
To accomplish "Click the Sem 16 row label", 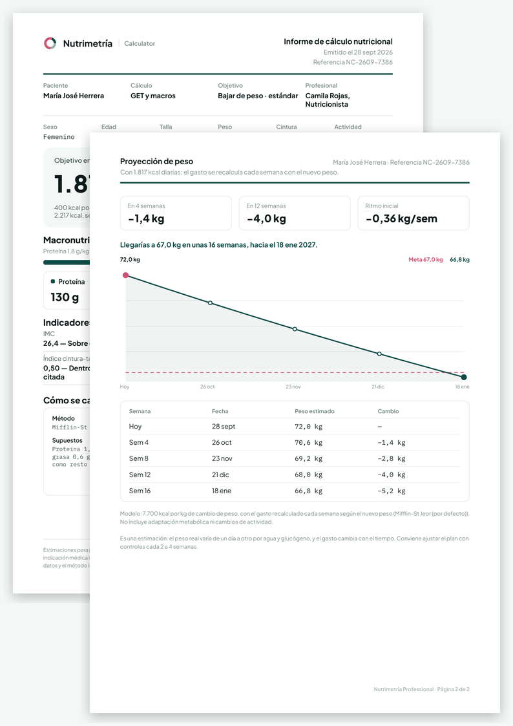I will [140, 491].
